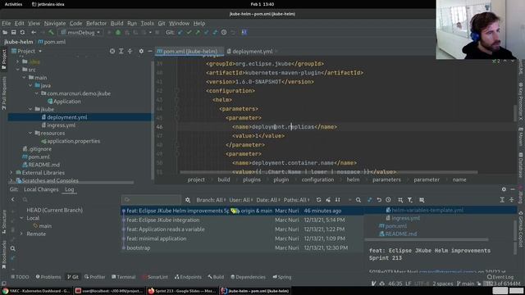Image resolution: width=525 pixels, height=295 pixels.
Task: Open the File menu
Action: pyautogui.click(x=7, y=24)
